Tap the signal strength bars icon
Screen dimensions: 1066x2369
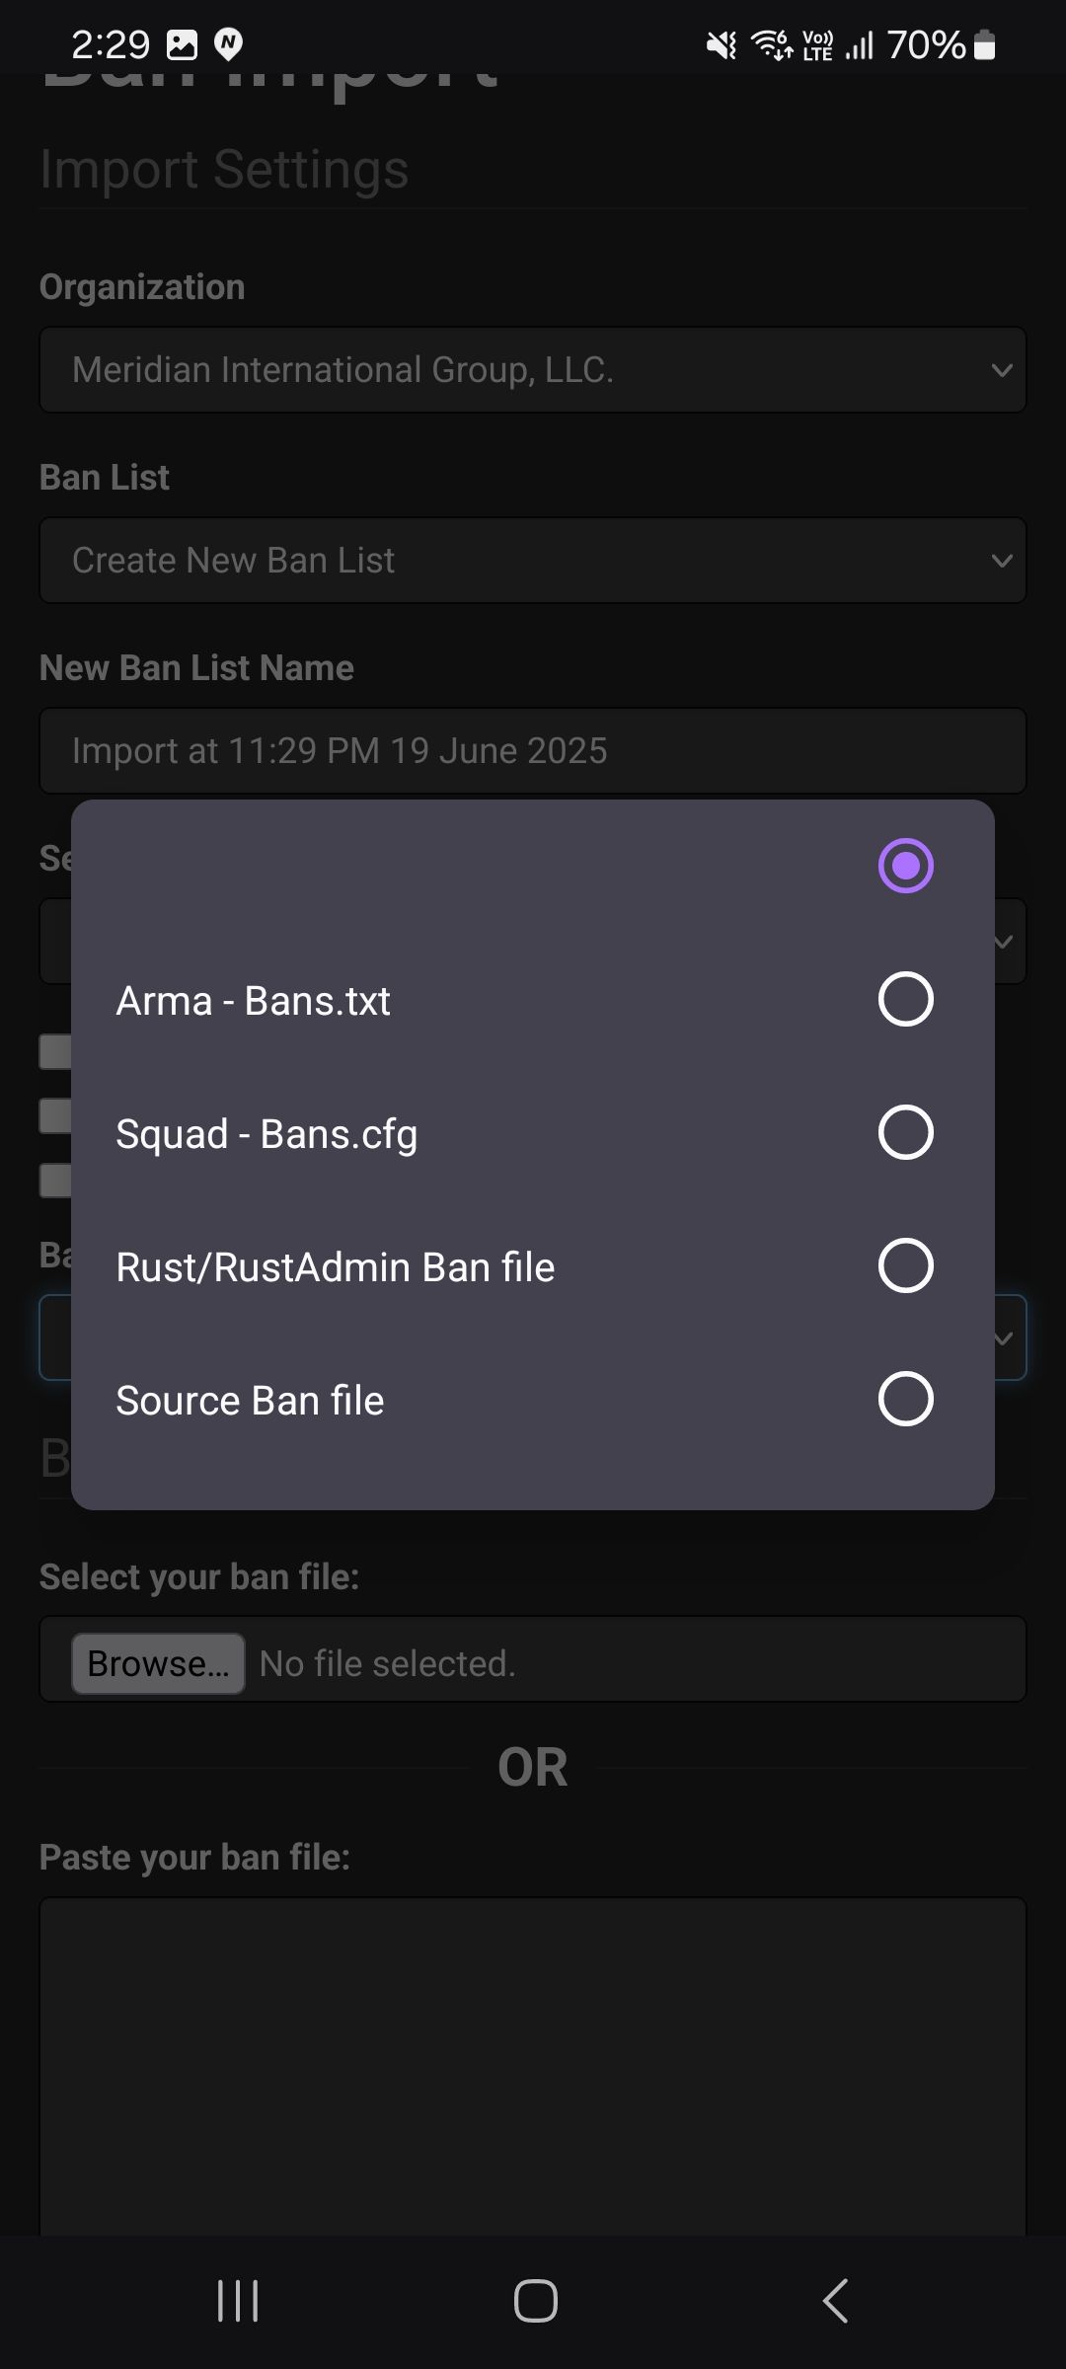point(860,44)
